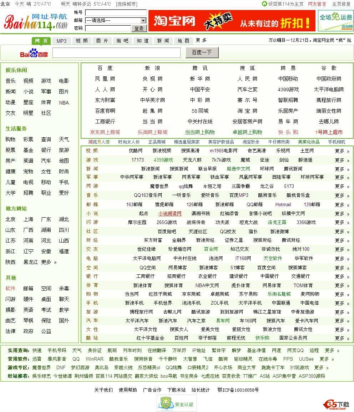Open the NBA category link
Image resolution: width=354 pixels, height=412 pixels.
(x=64, y=103)
